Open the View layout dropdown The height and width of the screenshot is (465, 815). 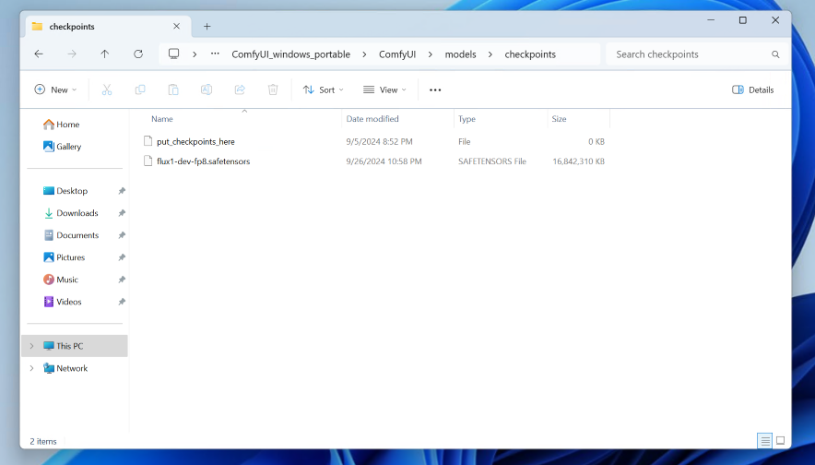(x=384, y=90)
